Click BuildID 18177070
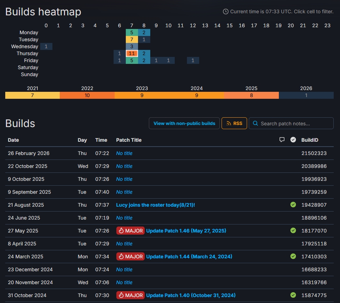 tap(314, 231)
